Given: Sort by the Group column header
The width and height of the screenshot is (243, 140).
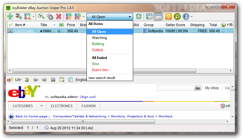Looking at the screenshot, I should click(149, 25).
